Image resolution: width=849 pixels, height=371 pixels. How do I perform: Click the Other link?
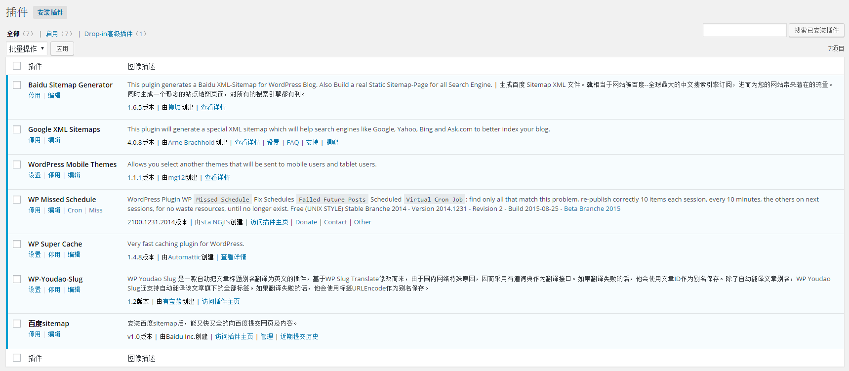(363, 222)
